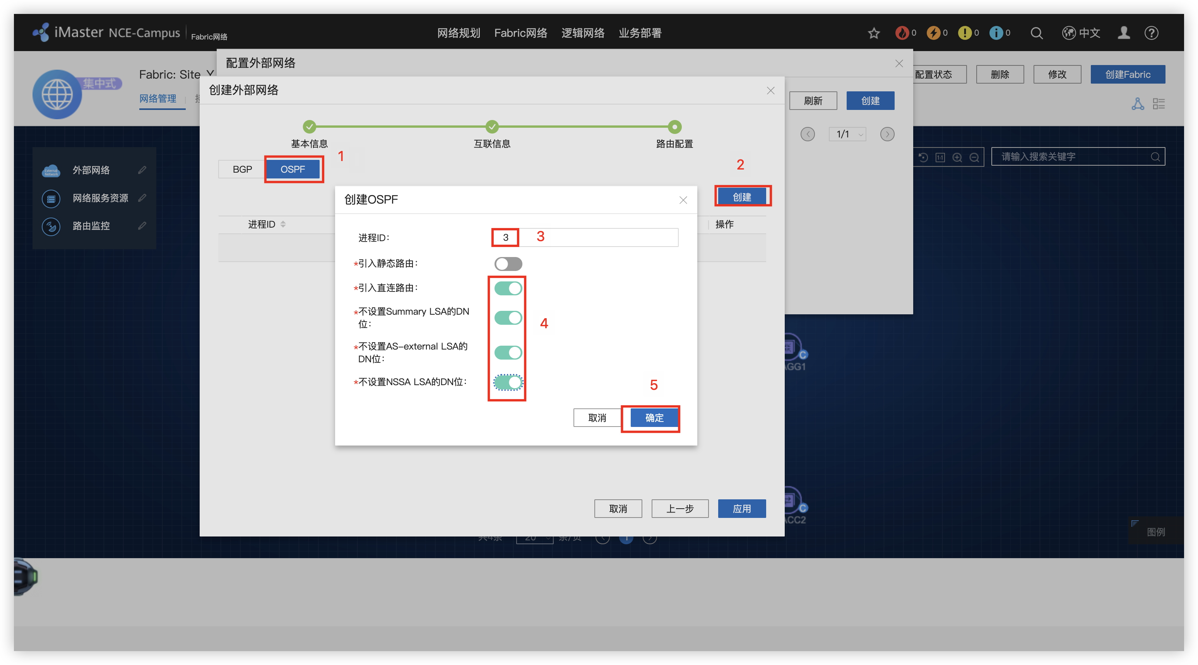
Task: Disable the 引入直连路由 toggle
Action: tap(508, 288)
